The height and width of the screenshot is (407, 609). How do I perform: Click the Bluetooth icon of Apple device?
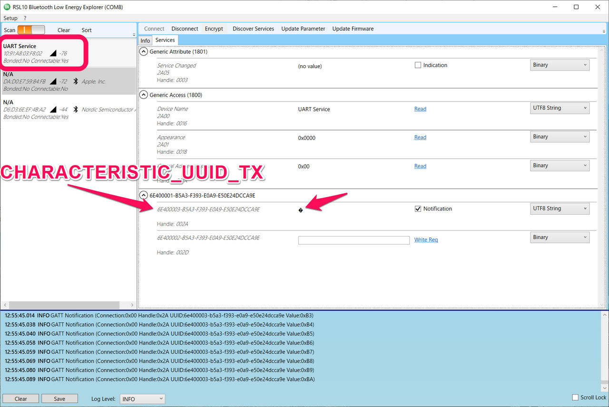pyautogui.click(x=75, y=81)
